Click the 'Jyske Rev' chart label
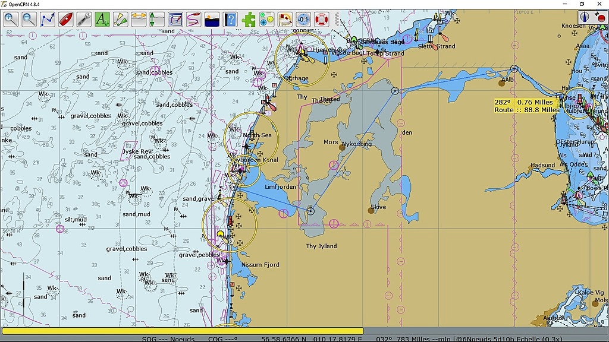The image size is (609, 342). tap(137, 151)
